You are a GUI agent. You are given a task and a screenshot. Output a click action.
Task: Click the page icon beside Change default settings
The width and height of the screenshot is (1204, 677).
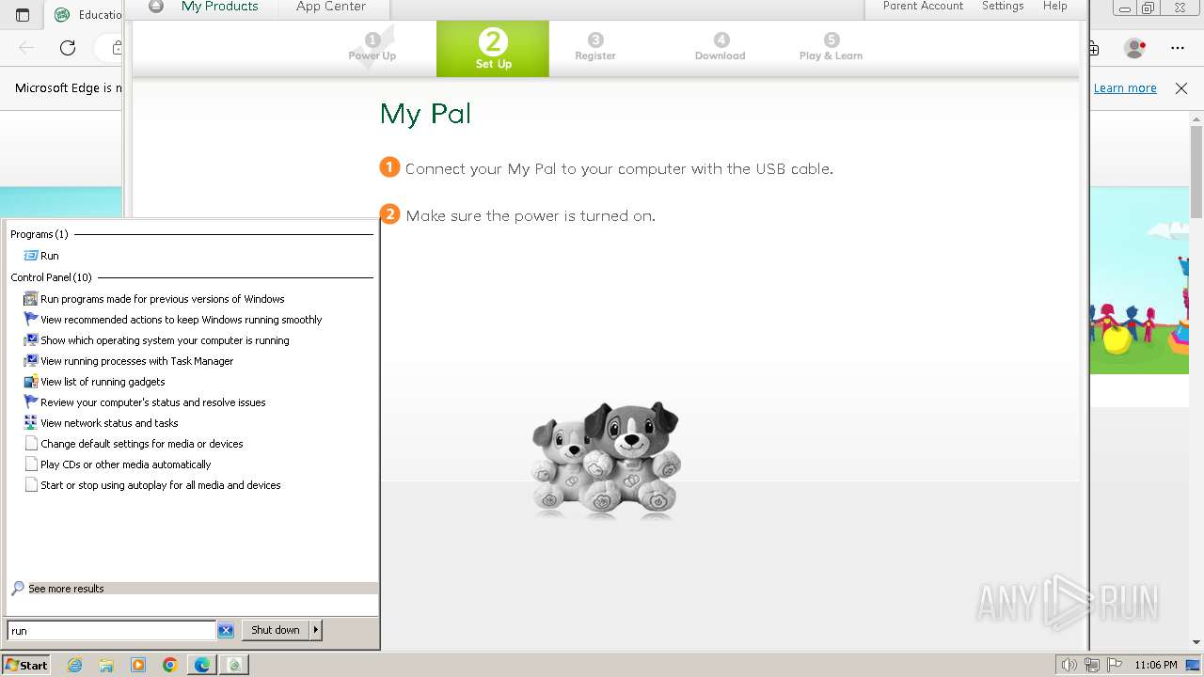(x=31, y=444)
